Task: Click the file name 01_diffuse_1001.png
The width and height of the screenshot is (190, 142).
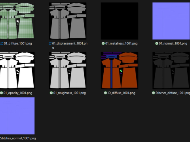Action: coord(18,43)
